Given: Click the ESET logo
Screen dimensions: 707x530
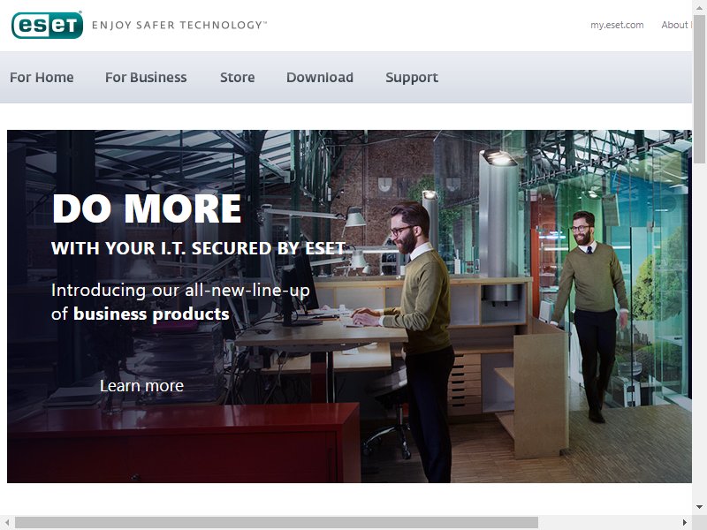Looking at the screenshot, I should coord(48,26).
